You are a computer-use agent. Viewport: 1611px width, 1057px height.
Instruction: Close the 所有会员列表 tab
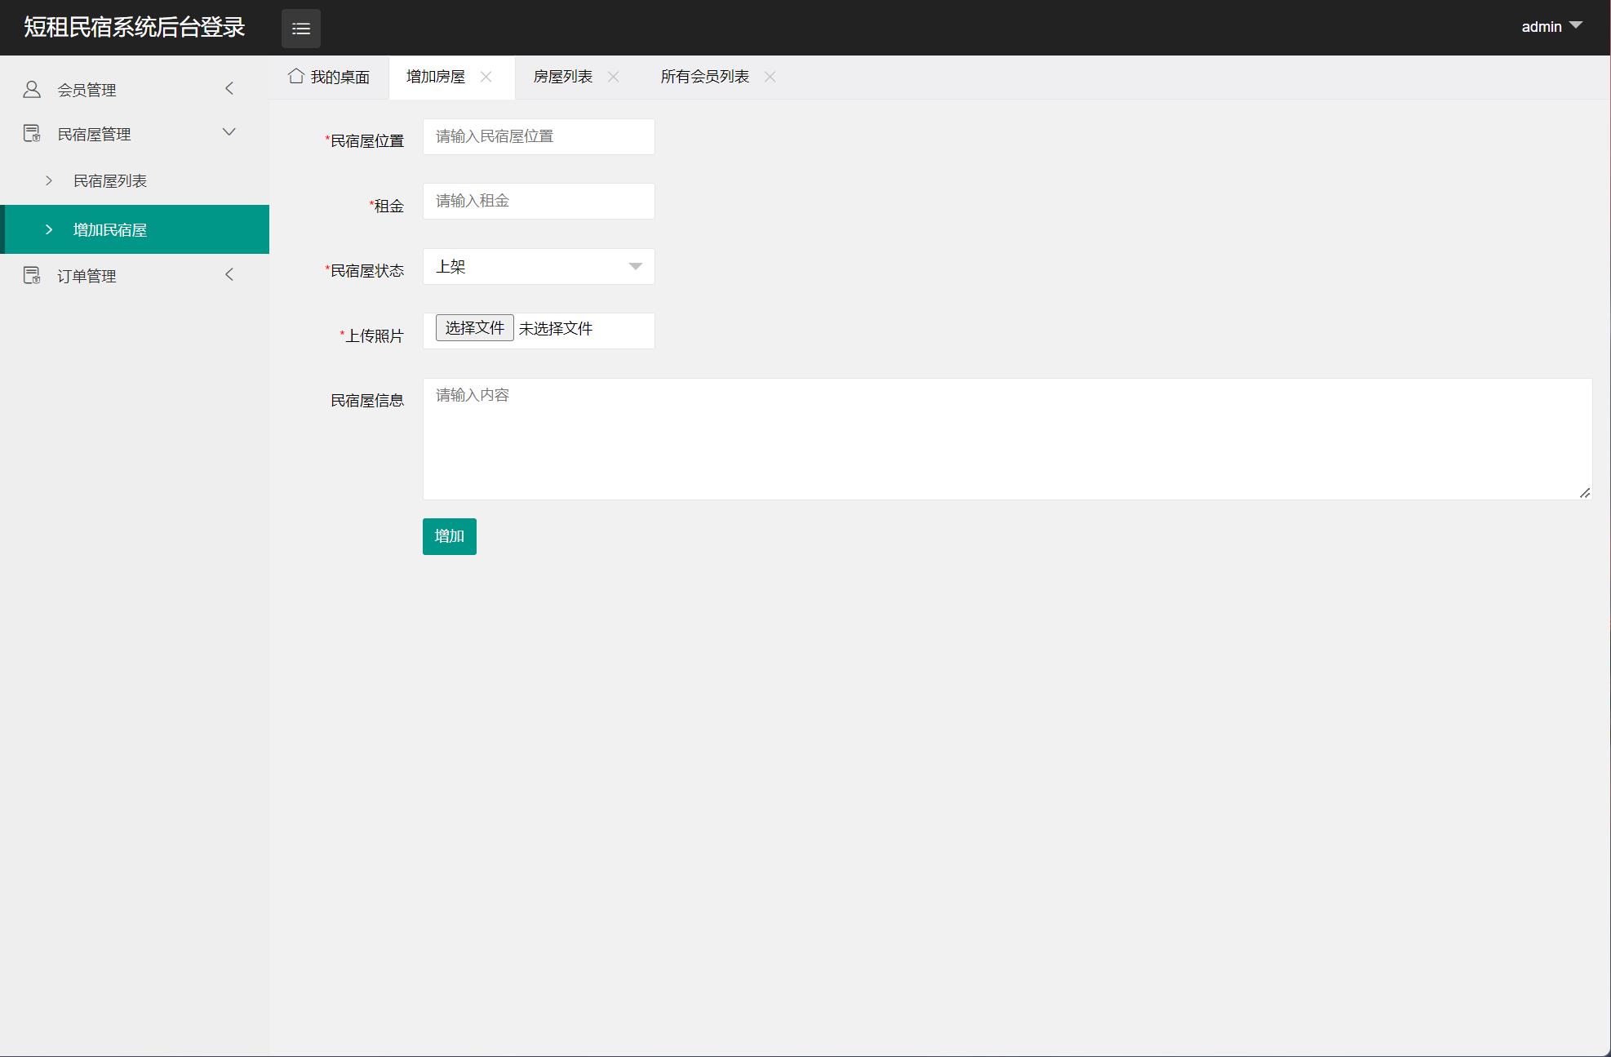click(x=770, y=77)
